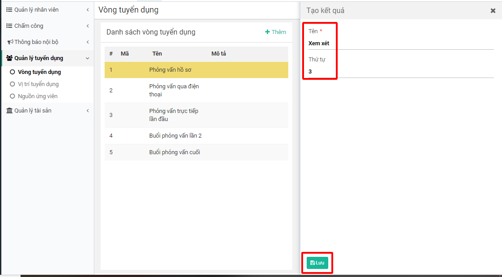The width and height of the screenshot is (502, 277).
Task: Click the building icon beside Quản lý tài sản
Action: pyautogui.click(x=9, y=111)
